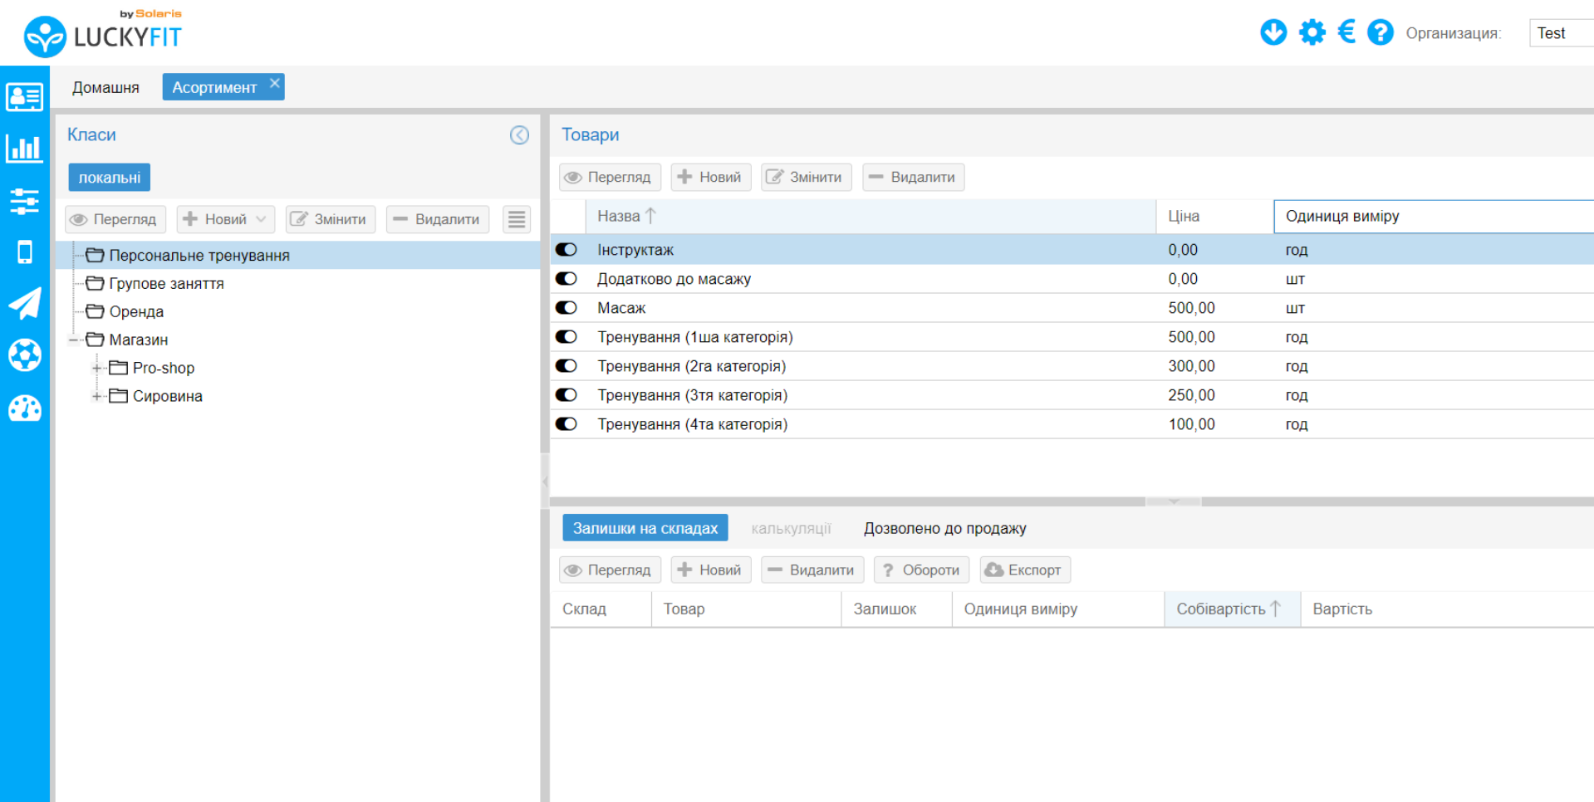Collapse the Магазин tree node

pyautogui.click(x=74, y=340)
